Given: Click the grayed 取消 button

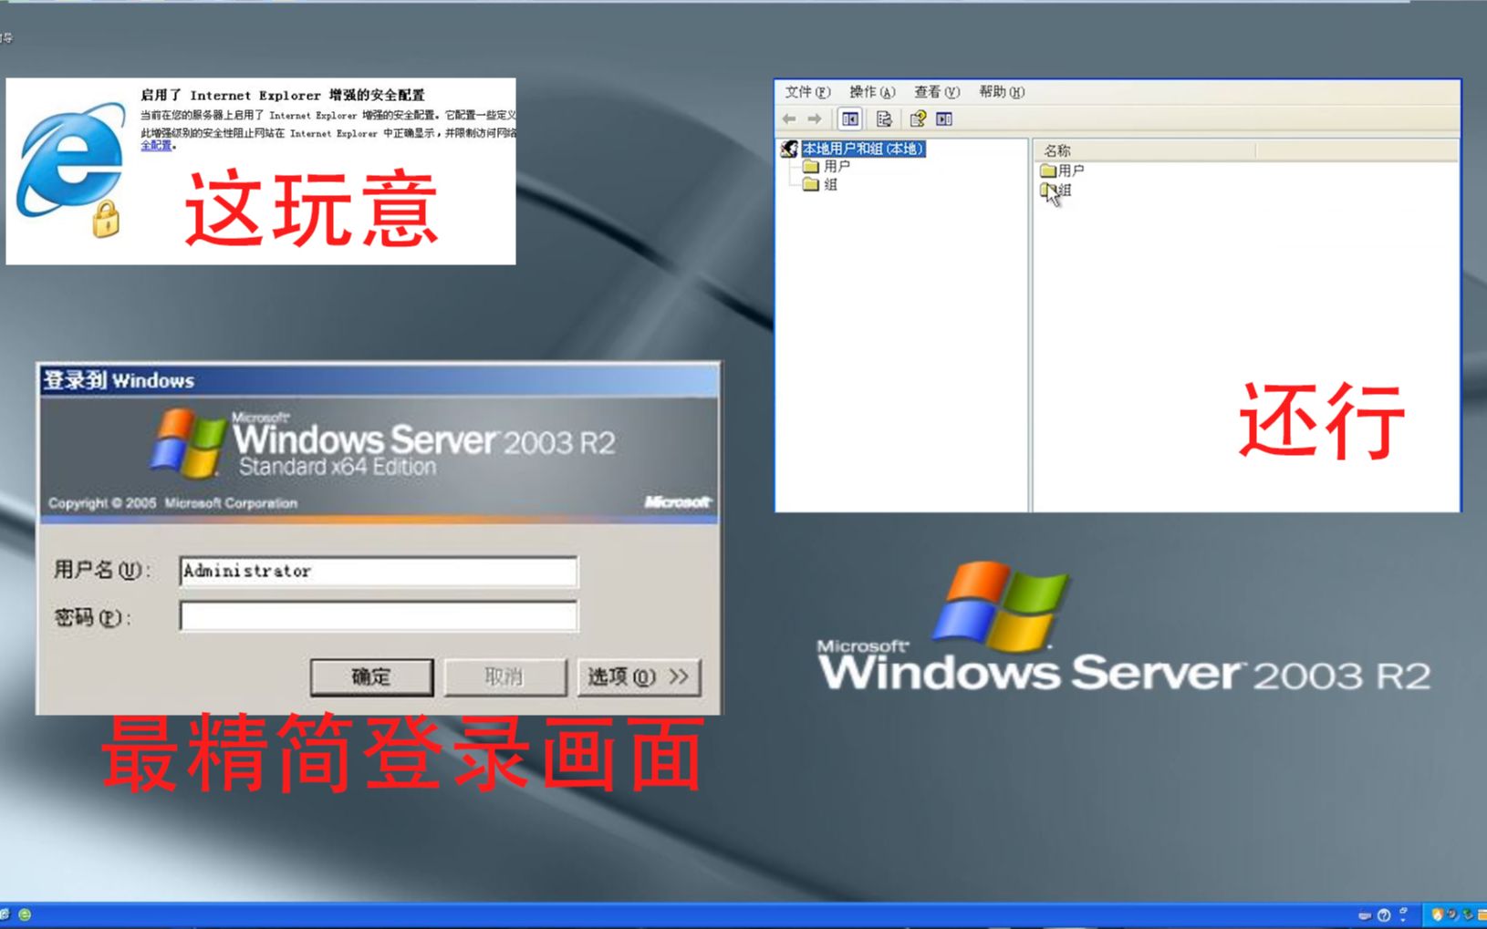Looking at the screenshot, I should pos(504,677).
